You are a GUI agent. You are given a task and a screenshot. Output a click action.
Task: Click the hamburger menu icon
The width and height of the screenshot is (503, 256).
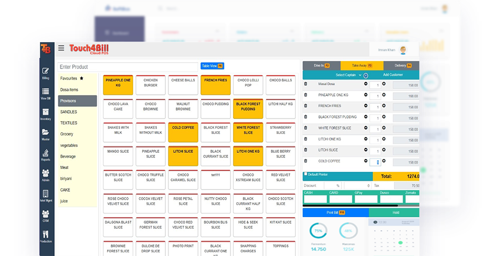point(61,48)
